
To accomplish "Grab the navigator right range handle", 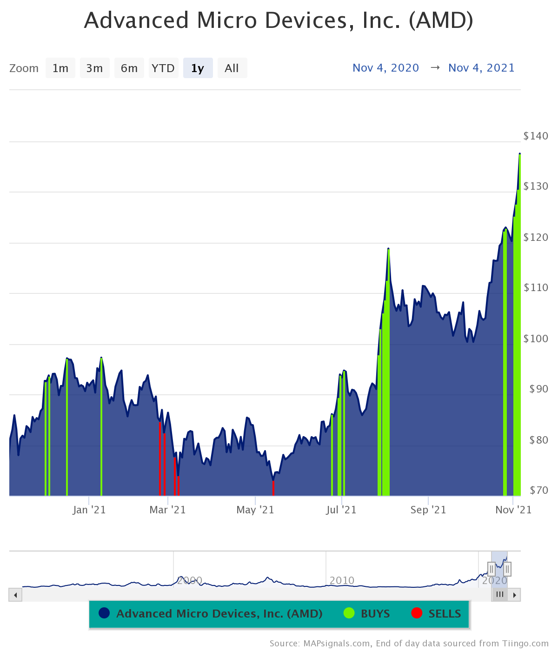I will pyautogui.click(x=507, y=569).
